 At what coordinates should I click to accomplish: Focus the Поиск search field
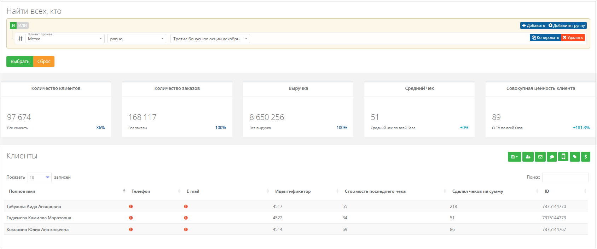[566, 177]
